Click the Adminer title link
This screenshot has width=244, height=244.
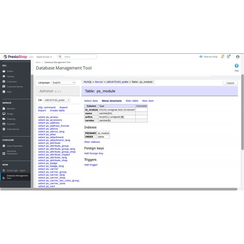(x=47, y=91)
